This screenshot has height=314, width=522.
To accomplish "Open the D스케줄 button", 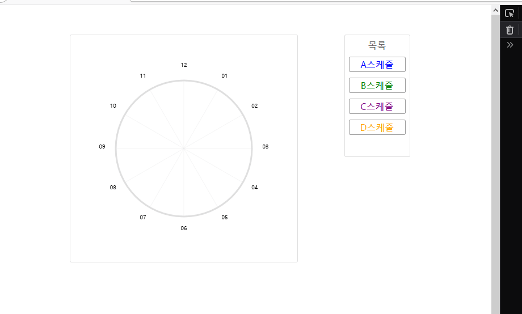I will [x=377, y=127].
